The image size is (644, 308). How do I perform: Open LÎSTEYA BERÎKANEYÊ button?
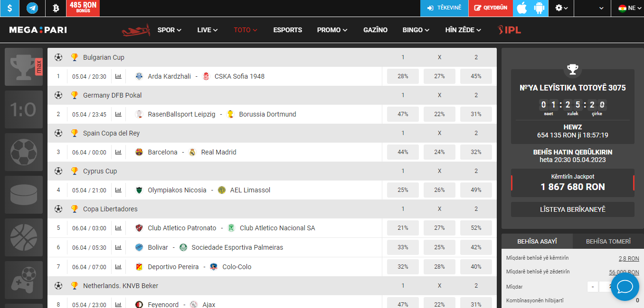(573, 209)
